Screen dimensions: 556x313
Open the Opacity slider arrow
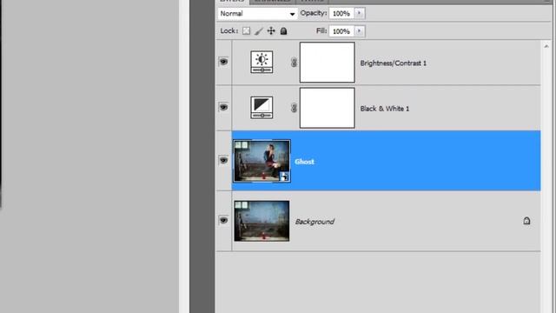coord(359,13)
